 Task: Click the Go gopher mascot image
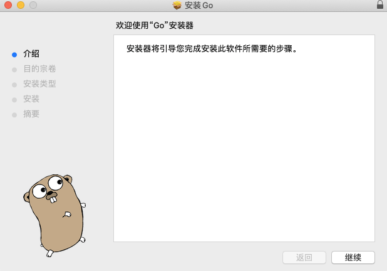[54, 215]
